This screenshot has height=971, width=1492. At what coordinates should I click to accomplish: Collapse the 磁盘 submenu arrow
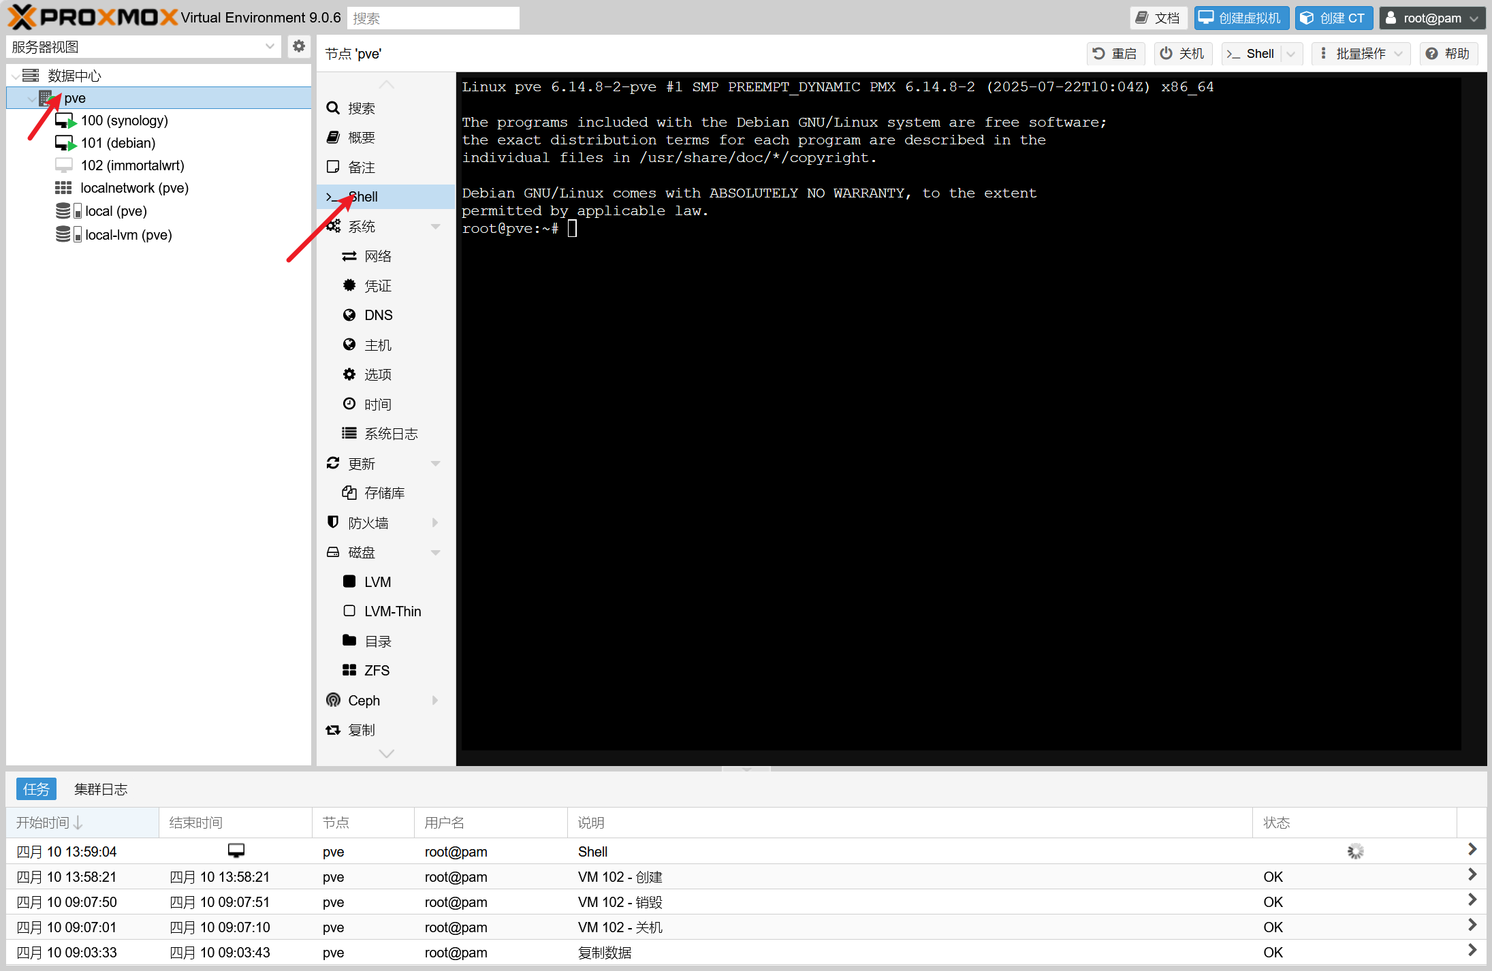coord(436,552)
